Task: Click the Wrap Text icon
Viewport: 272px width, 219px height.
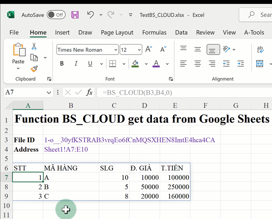Action: point(260,49)
